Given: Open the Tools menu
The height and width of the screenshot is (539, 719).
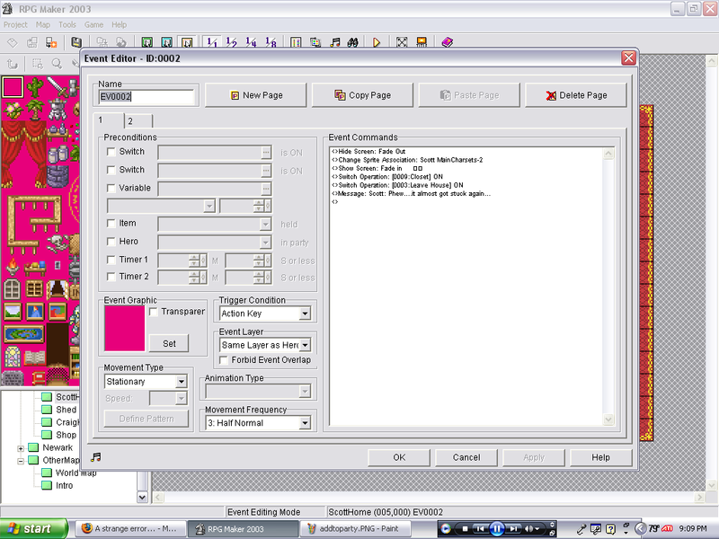Looking at the screenshot, I should coord(67,25).
